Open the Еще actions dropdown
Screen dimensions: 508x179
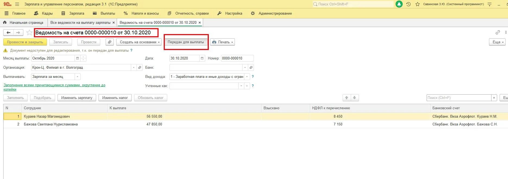click(x=497, y=42)
